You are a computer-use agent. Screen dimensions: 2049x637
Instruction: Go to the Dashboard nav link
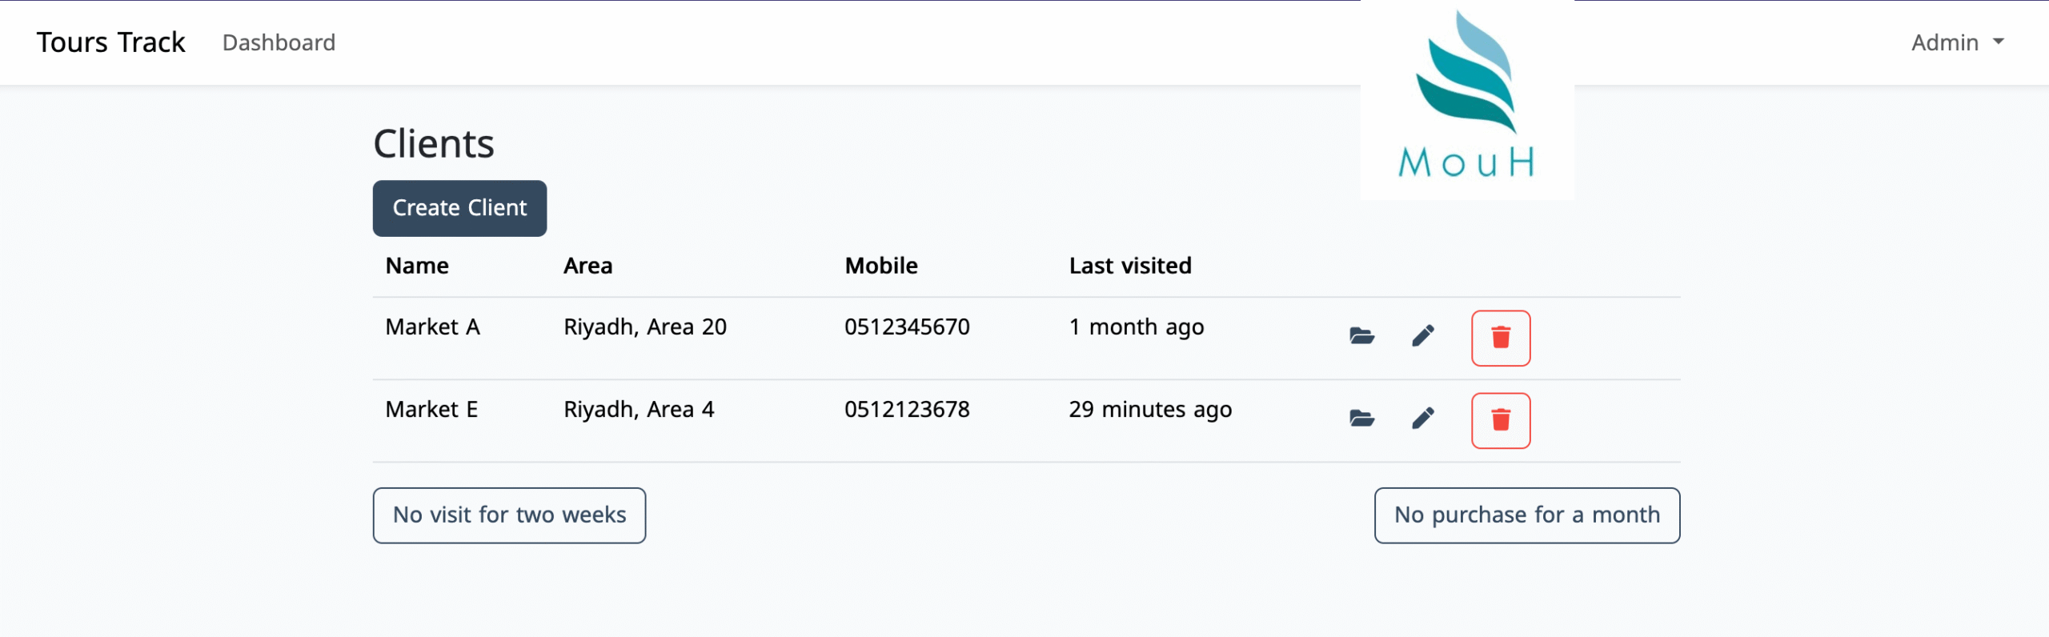pyautogui.click(x=279, y=42)
